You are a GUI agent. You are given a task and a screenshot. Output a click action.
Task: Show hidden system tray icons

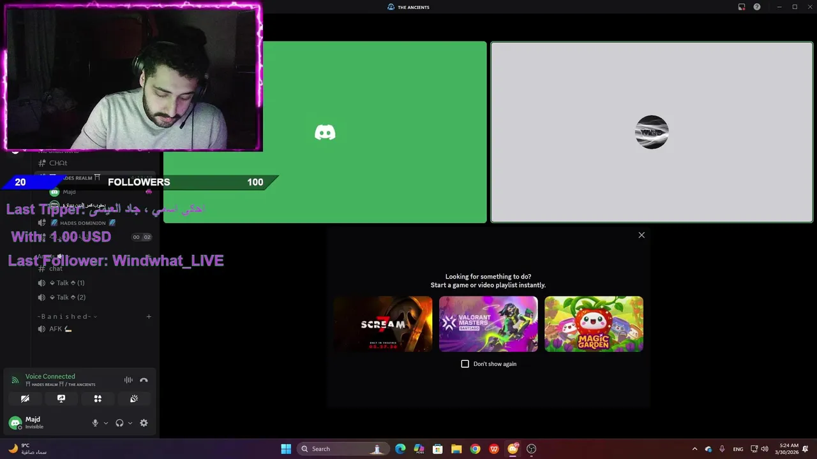tap(694, 449)
